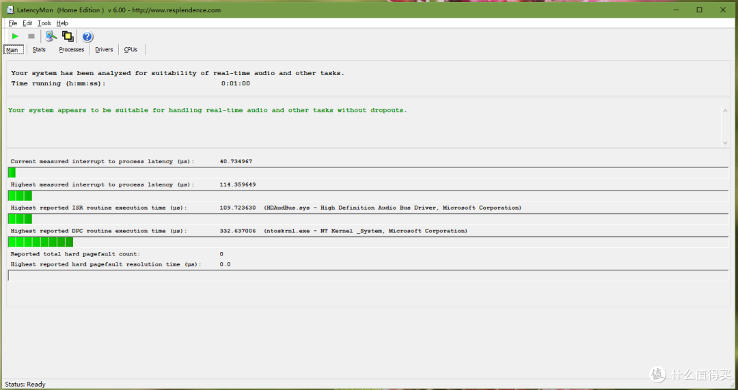Click the green suitability result message
Viewport: 738px width, 390px height.
208,110
